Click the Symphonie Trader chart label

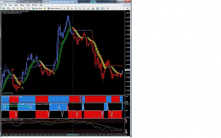point(8,93)
